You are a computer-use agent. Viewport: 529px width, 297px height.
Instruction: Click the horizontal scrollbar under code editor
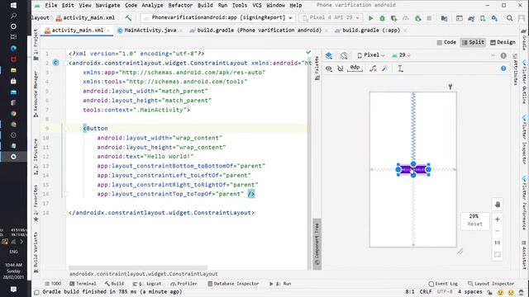click(138, 268)
